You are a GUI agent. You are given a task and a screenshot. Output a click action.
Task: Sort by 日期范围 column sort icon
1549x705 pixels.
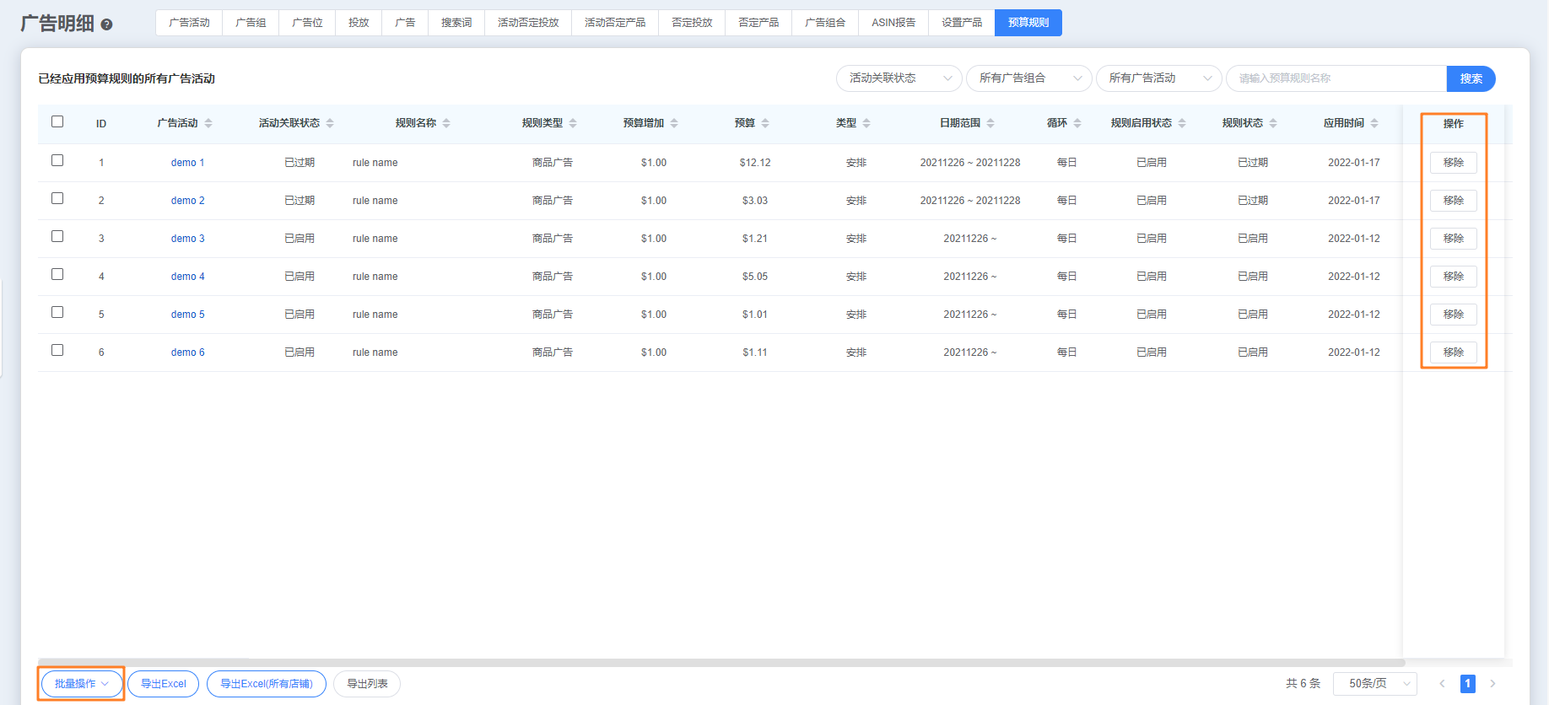click(990, 123)
